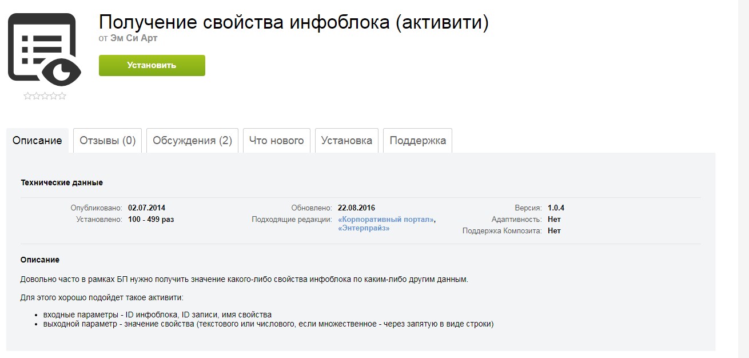Viewport: 749px width, 358px height.
Task: Open the Поддержка tab
Action: pyautogui.click(x=417, y=140)
